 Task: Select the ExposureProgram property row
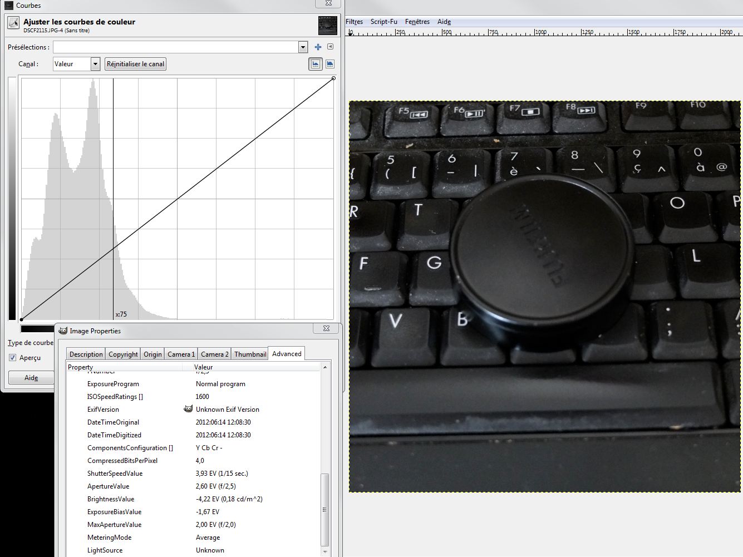pos(193,384)
